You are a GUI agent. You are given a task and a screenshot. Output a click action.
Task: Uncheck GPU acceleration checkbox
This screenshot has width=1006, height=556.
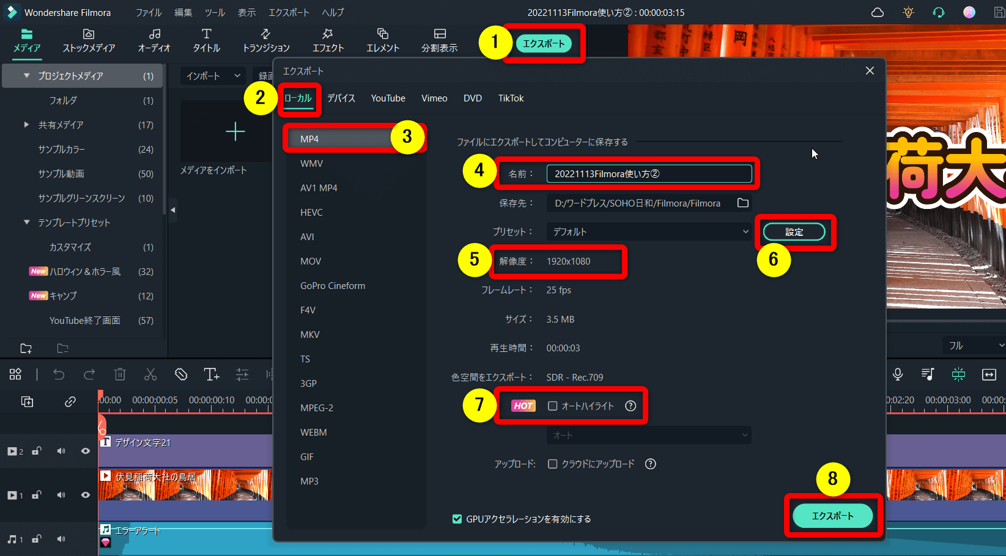click(457, 519)
